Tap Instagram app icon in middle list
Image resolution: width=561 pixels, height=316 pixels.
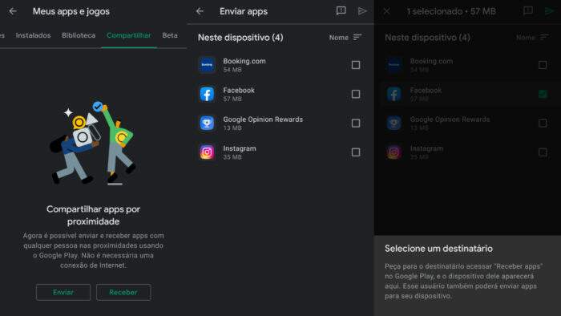[207, 152]
